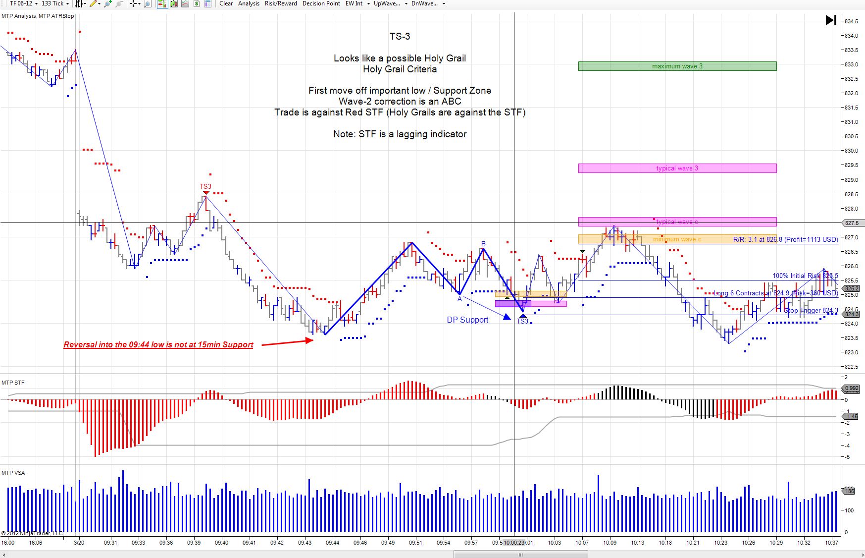
Task: Click the MTP Analysis, MTP ATRStop label
Action: pos(38,16)
